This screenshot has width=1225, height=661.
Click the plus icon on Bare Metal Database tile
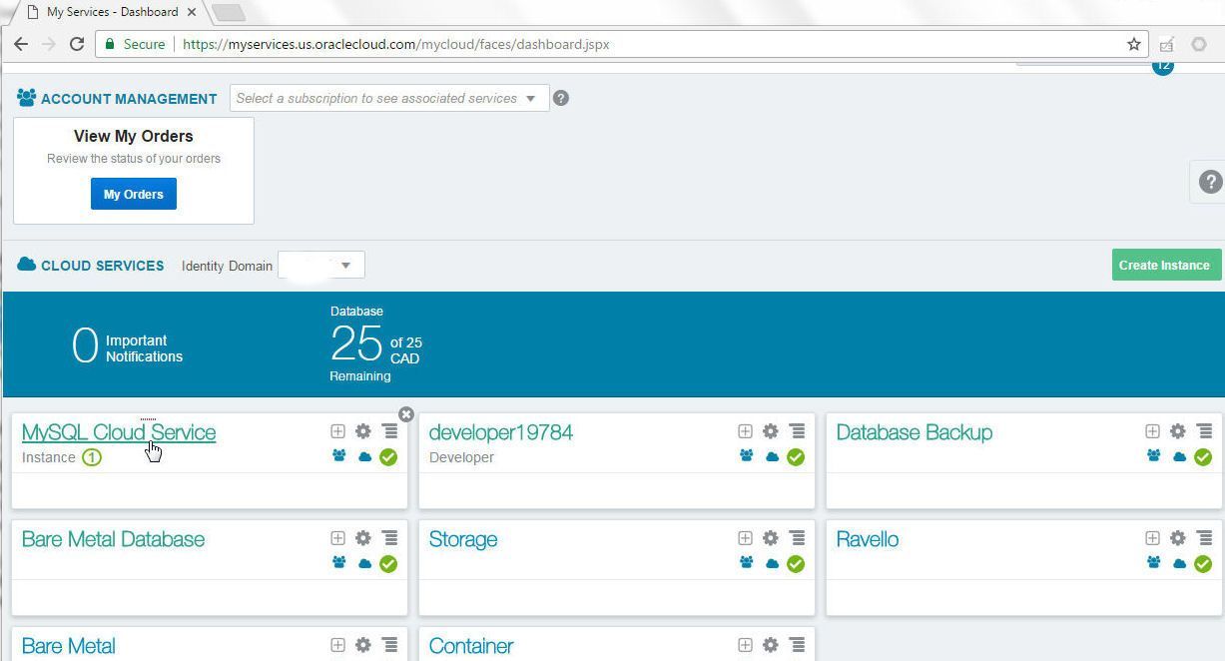(x=337, y=538)
